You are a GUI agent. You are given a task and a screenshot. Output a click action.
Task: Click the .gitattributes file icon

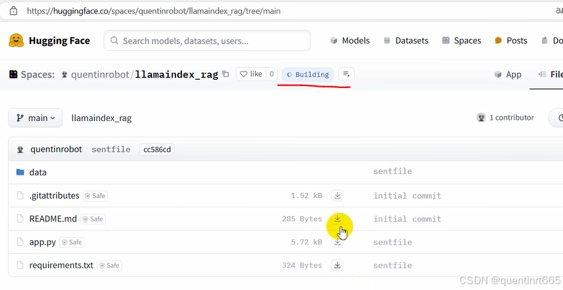click(21, 195)
